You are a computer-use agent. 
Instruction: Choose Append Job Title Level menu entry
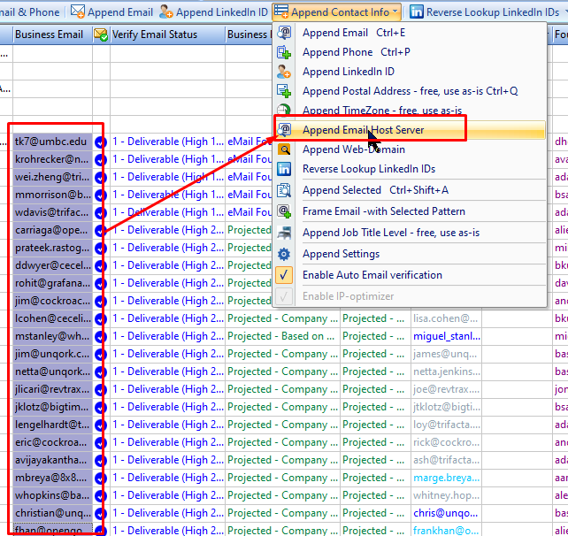(410, 233)
